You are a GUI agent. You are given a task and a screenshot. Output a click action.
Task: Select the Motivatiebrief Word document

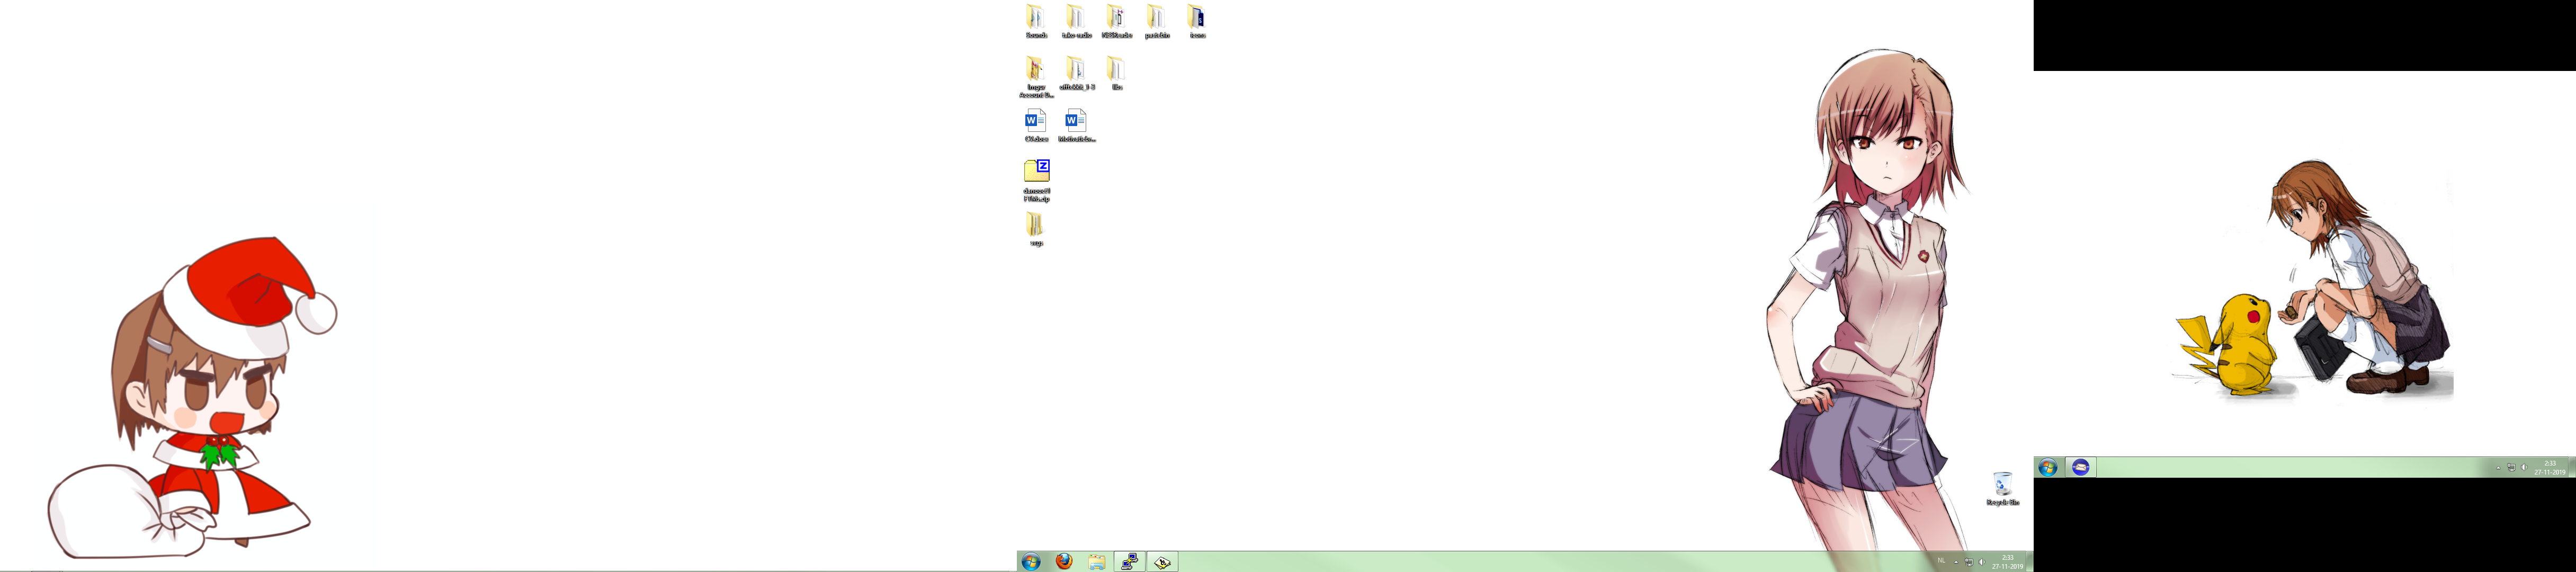point(1075,123)
